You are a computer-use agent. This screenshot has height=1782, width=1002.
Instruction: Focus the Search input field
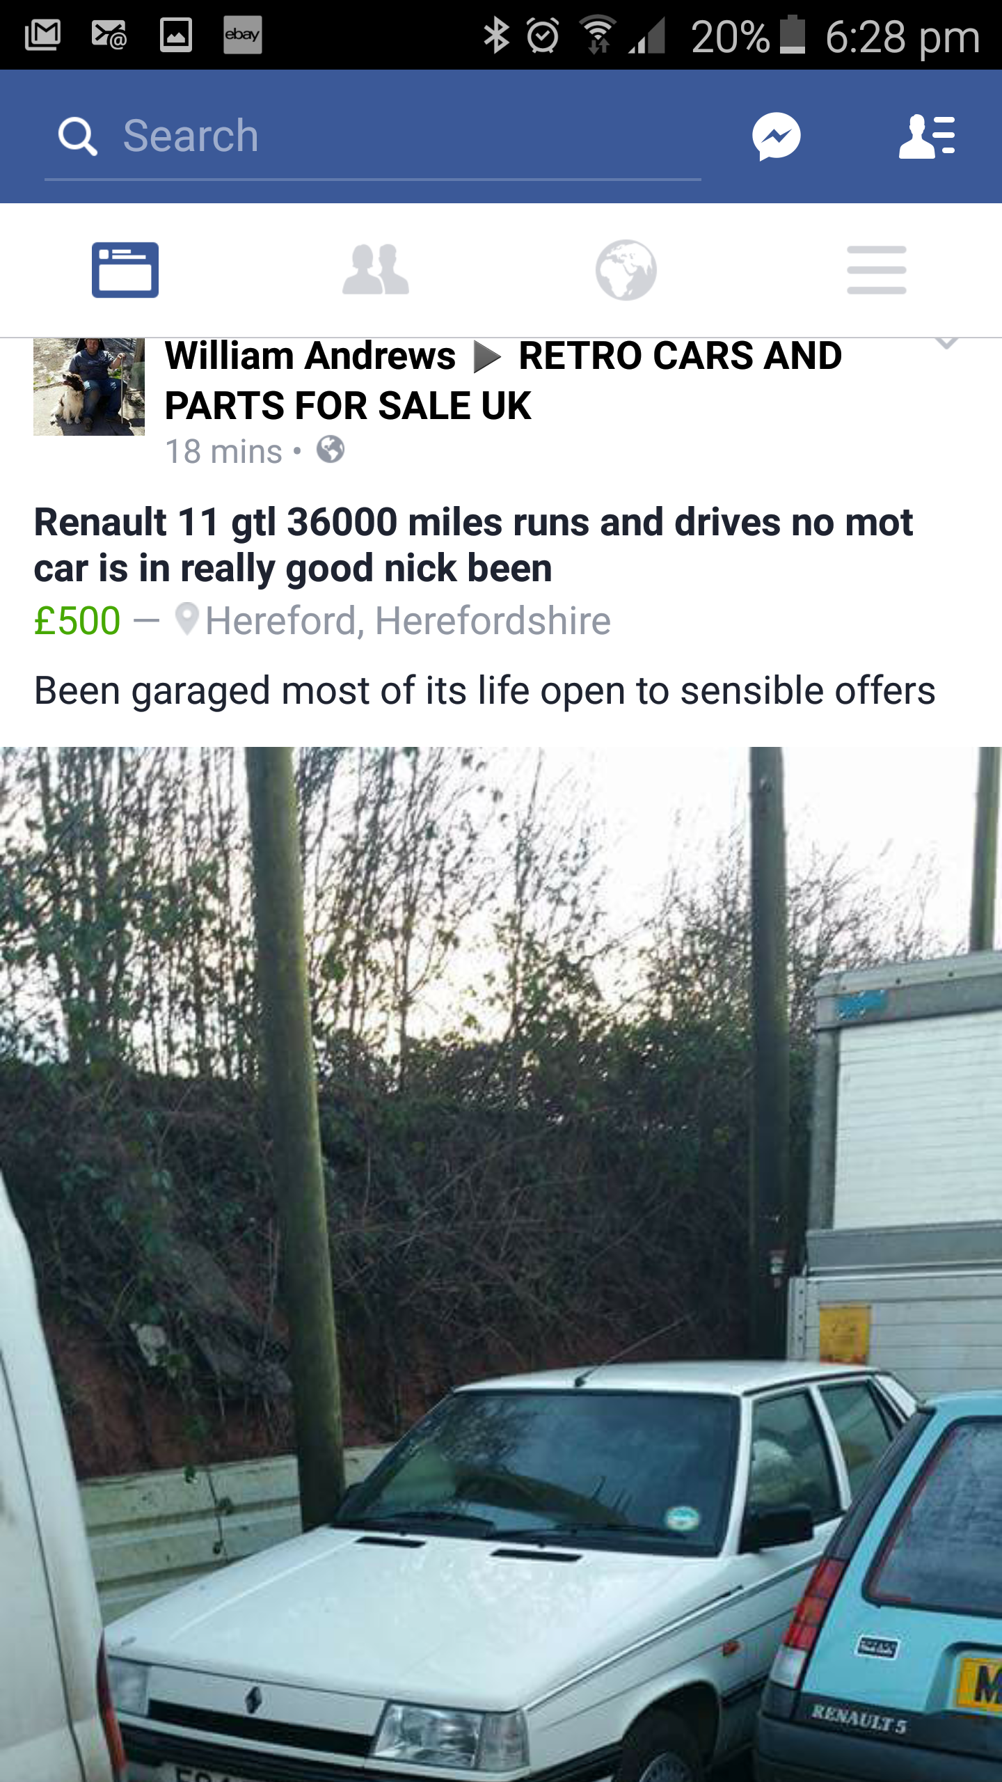[373, 136]
